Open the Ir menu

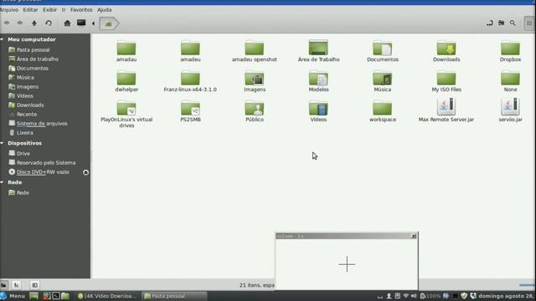tap(64, 10)
